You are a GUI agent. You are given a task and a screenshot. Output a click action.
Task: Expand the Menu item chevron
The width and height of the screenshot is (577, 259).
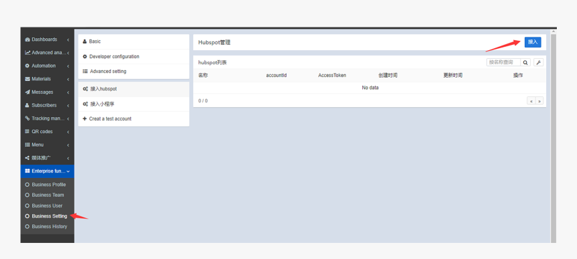[x=68, y=145]
